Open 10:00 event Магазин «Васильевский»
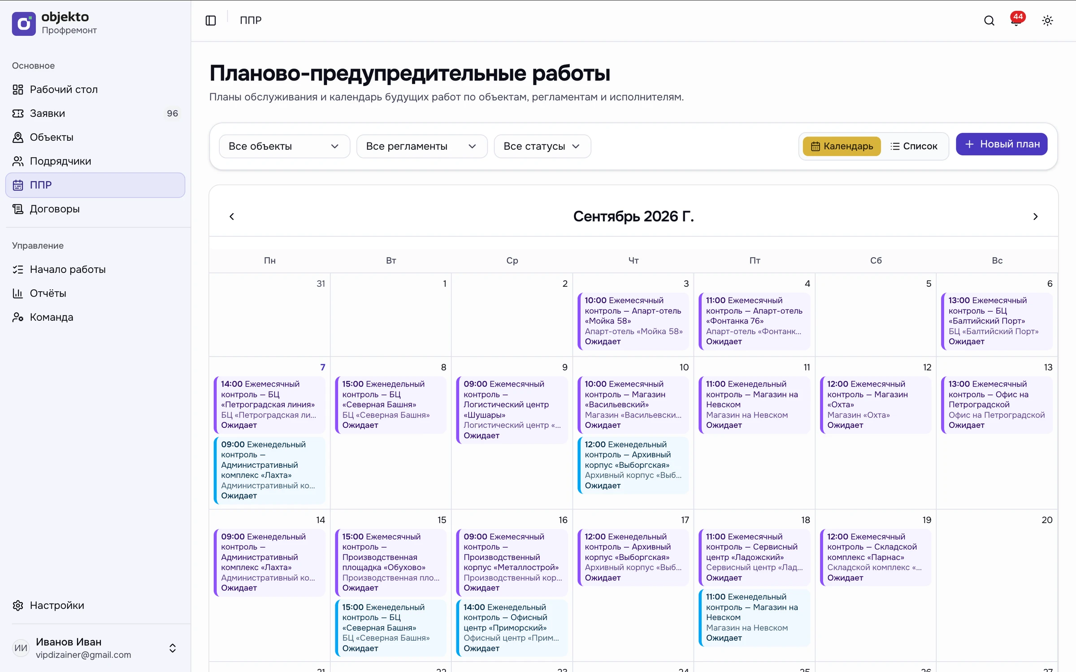 pos(633,405)
